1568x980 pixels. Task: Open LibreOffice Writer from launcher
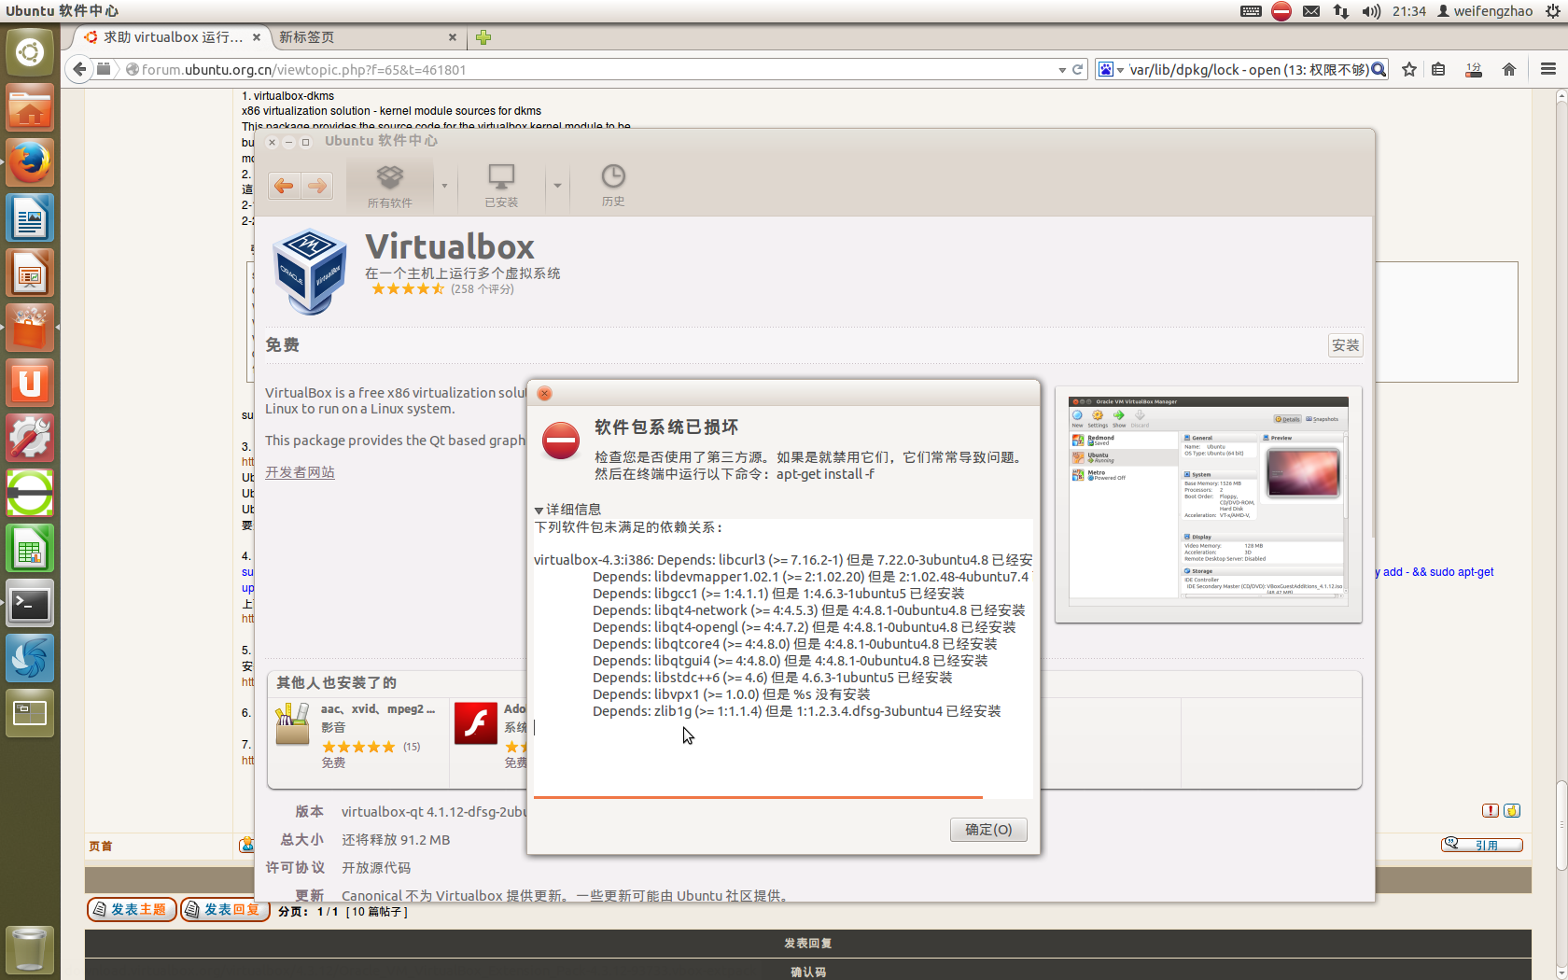tap(30, 217)
